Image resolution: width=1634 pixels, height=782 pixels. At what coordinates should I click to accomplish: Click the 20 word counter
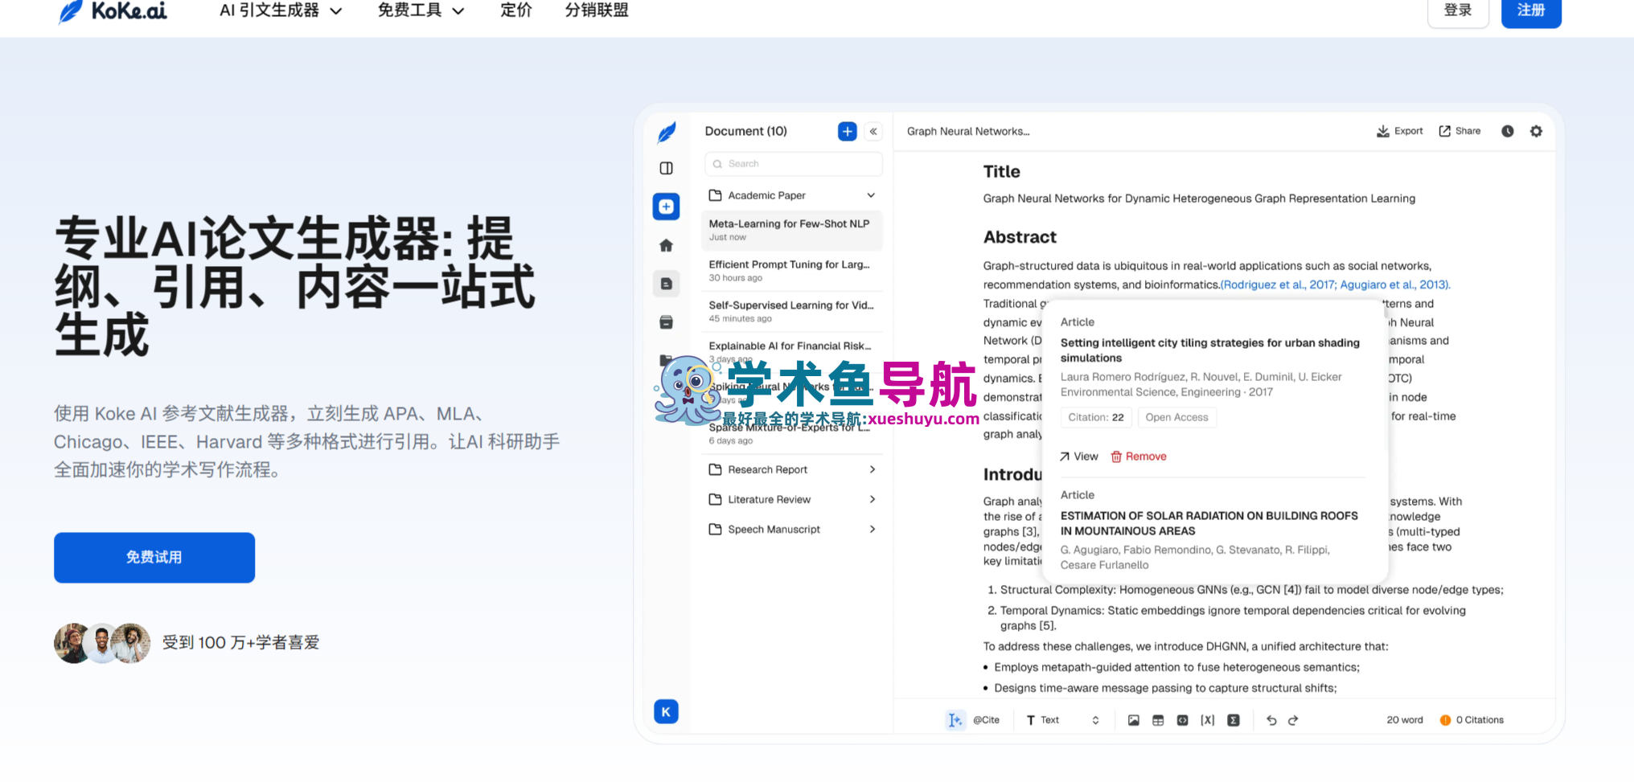coord(1405,720)
